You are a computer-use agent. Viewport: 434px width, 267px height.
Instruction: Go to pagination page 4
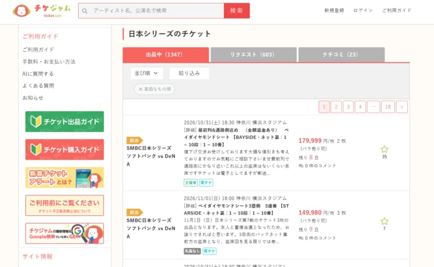coord(360,107)
